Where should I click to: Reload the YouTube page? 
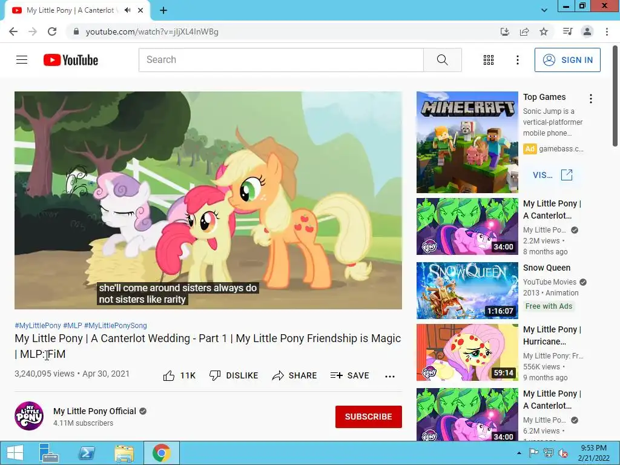tap(52, 31)
